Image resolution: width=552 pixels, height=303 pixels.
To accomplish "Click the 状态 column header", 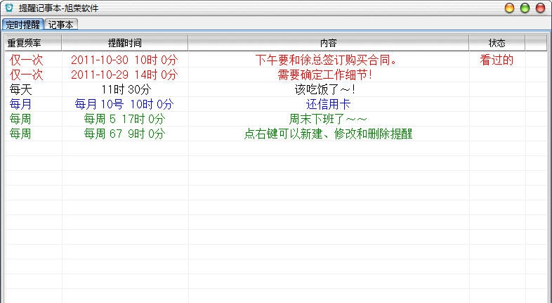I will pyautogui.click(x=497, y=43).
